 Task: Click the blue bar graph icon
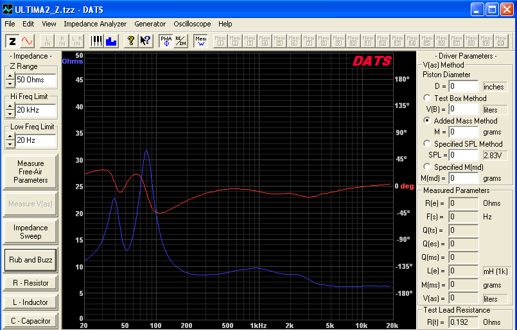click(x=111, y=41)
